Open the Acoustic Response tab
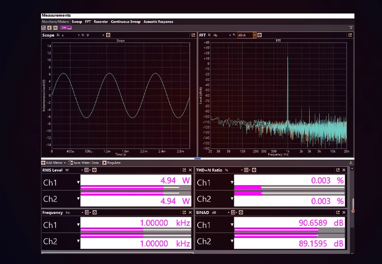 [158, 22]
